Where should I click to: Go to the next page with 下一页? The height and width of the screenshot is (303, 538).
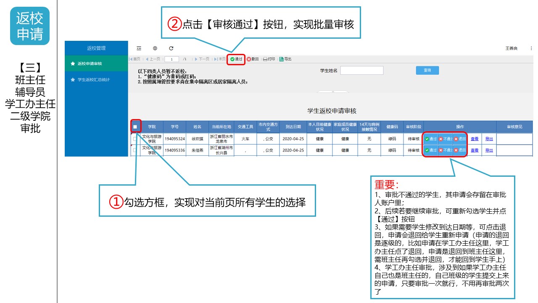click(202, 59)
